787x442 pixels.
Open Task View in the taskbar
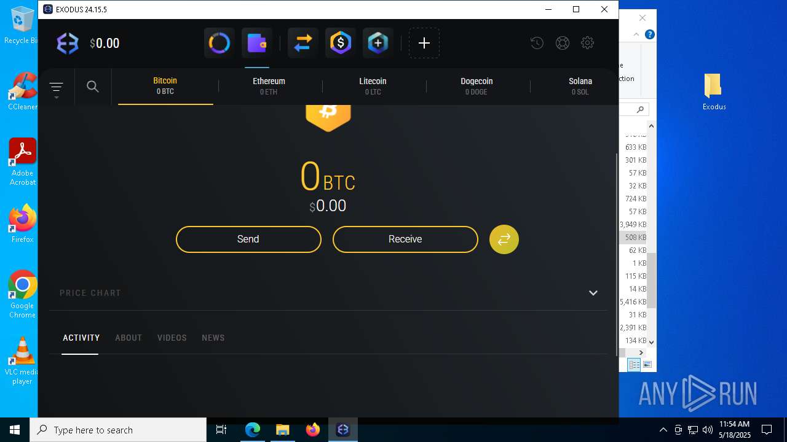pyautogui.click(x=221, y=430)
